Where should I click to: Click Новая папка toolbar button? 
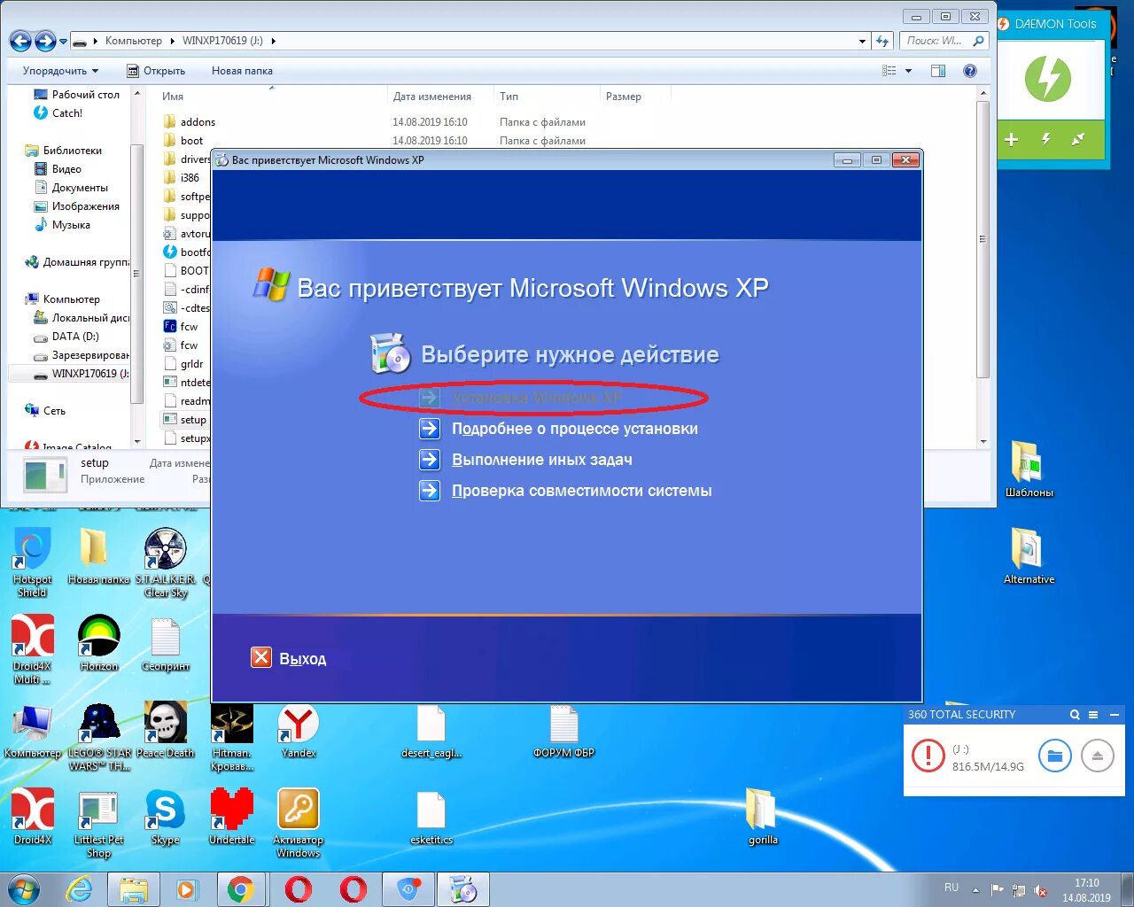[242, 71]
